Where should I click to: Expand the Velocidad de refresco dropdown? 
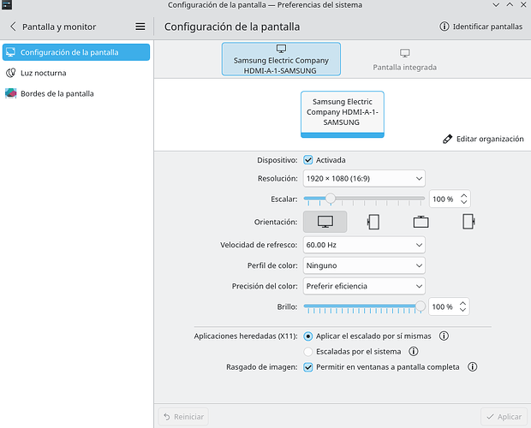click(364, 245)
